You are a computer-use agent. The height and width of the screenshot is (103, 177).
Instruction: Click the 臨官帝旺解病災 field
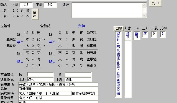85,93
